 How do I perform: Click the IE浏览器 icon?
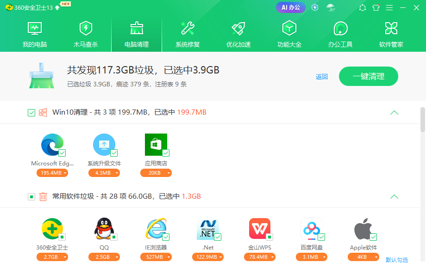click(x=156, y=228)
